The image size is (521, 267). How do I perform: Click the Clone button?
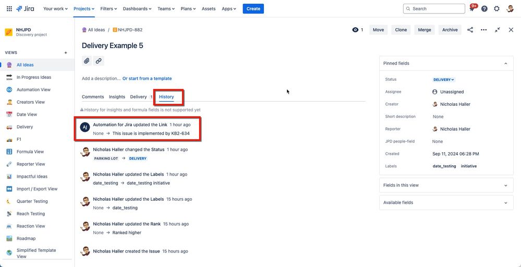(401, 30)
